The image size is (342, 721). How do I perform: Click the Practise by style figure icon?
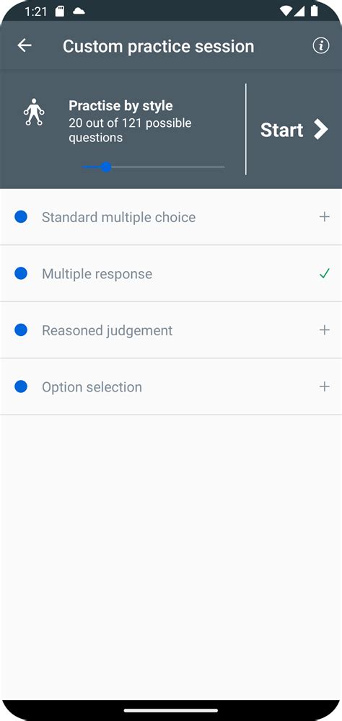click(x=34, y=112)
